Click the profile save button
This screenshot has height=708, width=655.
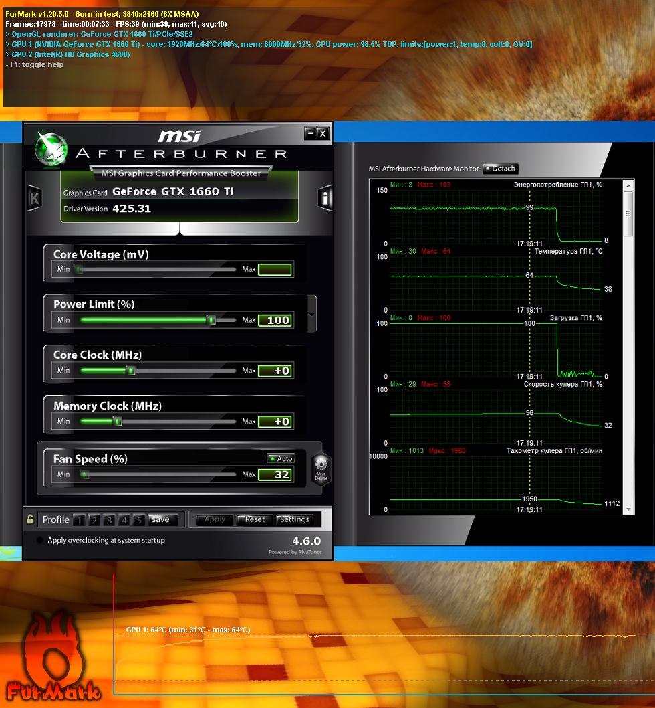[x=160, y=519]
